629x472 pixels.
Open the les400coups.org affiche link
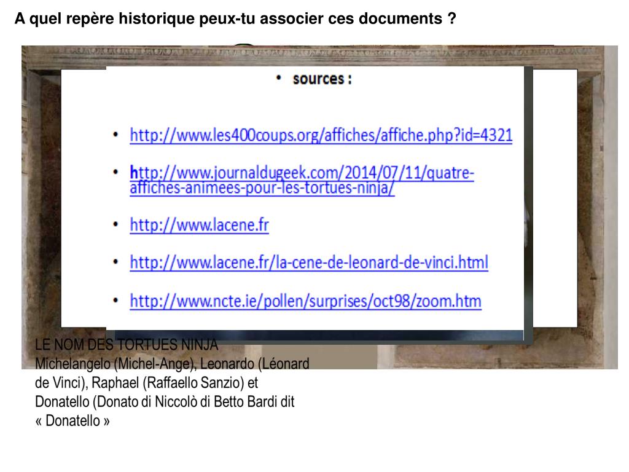(x=321, y=135)
